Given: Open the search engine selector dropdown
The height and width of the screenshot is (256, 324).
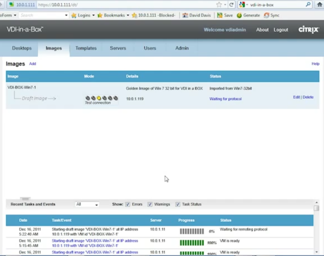Looking at the screenshot, I should [247, 5].
